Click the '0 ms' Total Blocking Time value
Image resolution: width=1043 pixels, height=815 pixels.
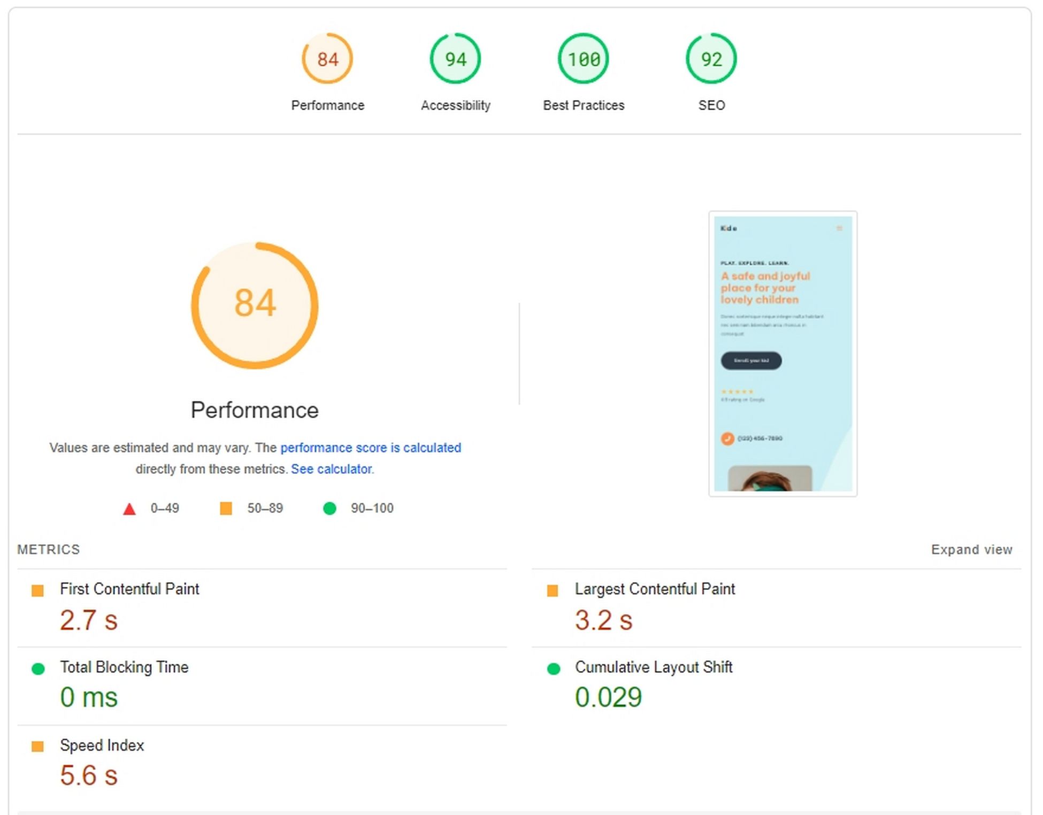click(x=89, y=697)
